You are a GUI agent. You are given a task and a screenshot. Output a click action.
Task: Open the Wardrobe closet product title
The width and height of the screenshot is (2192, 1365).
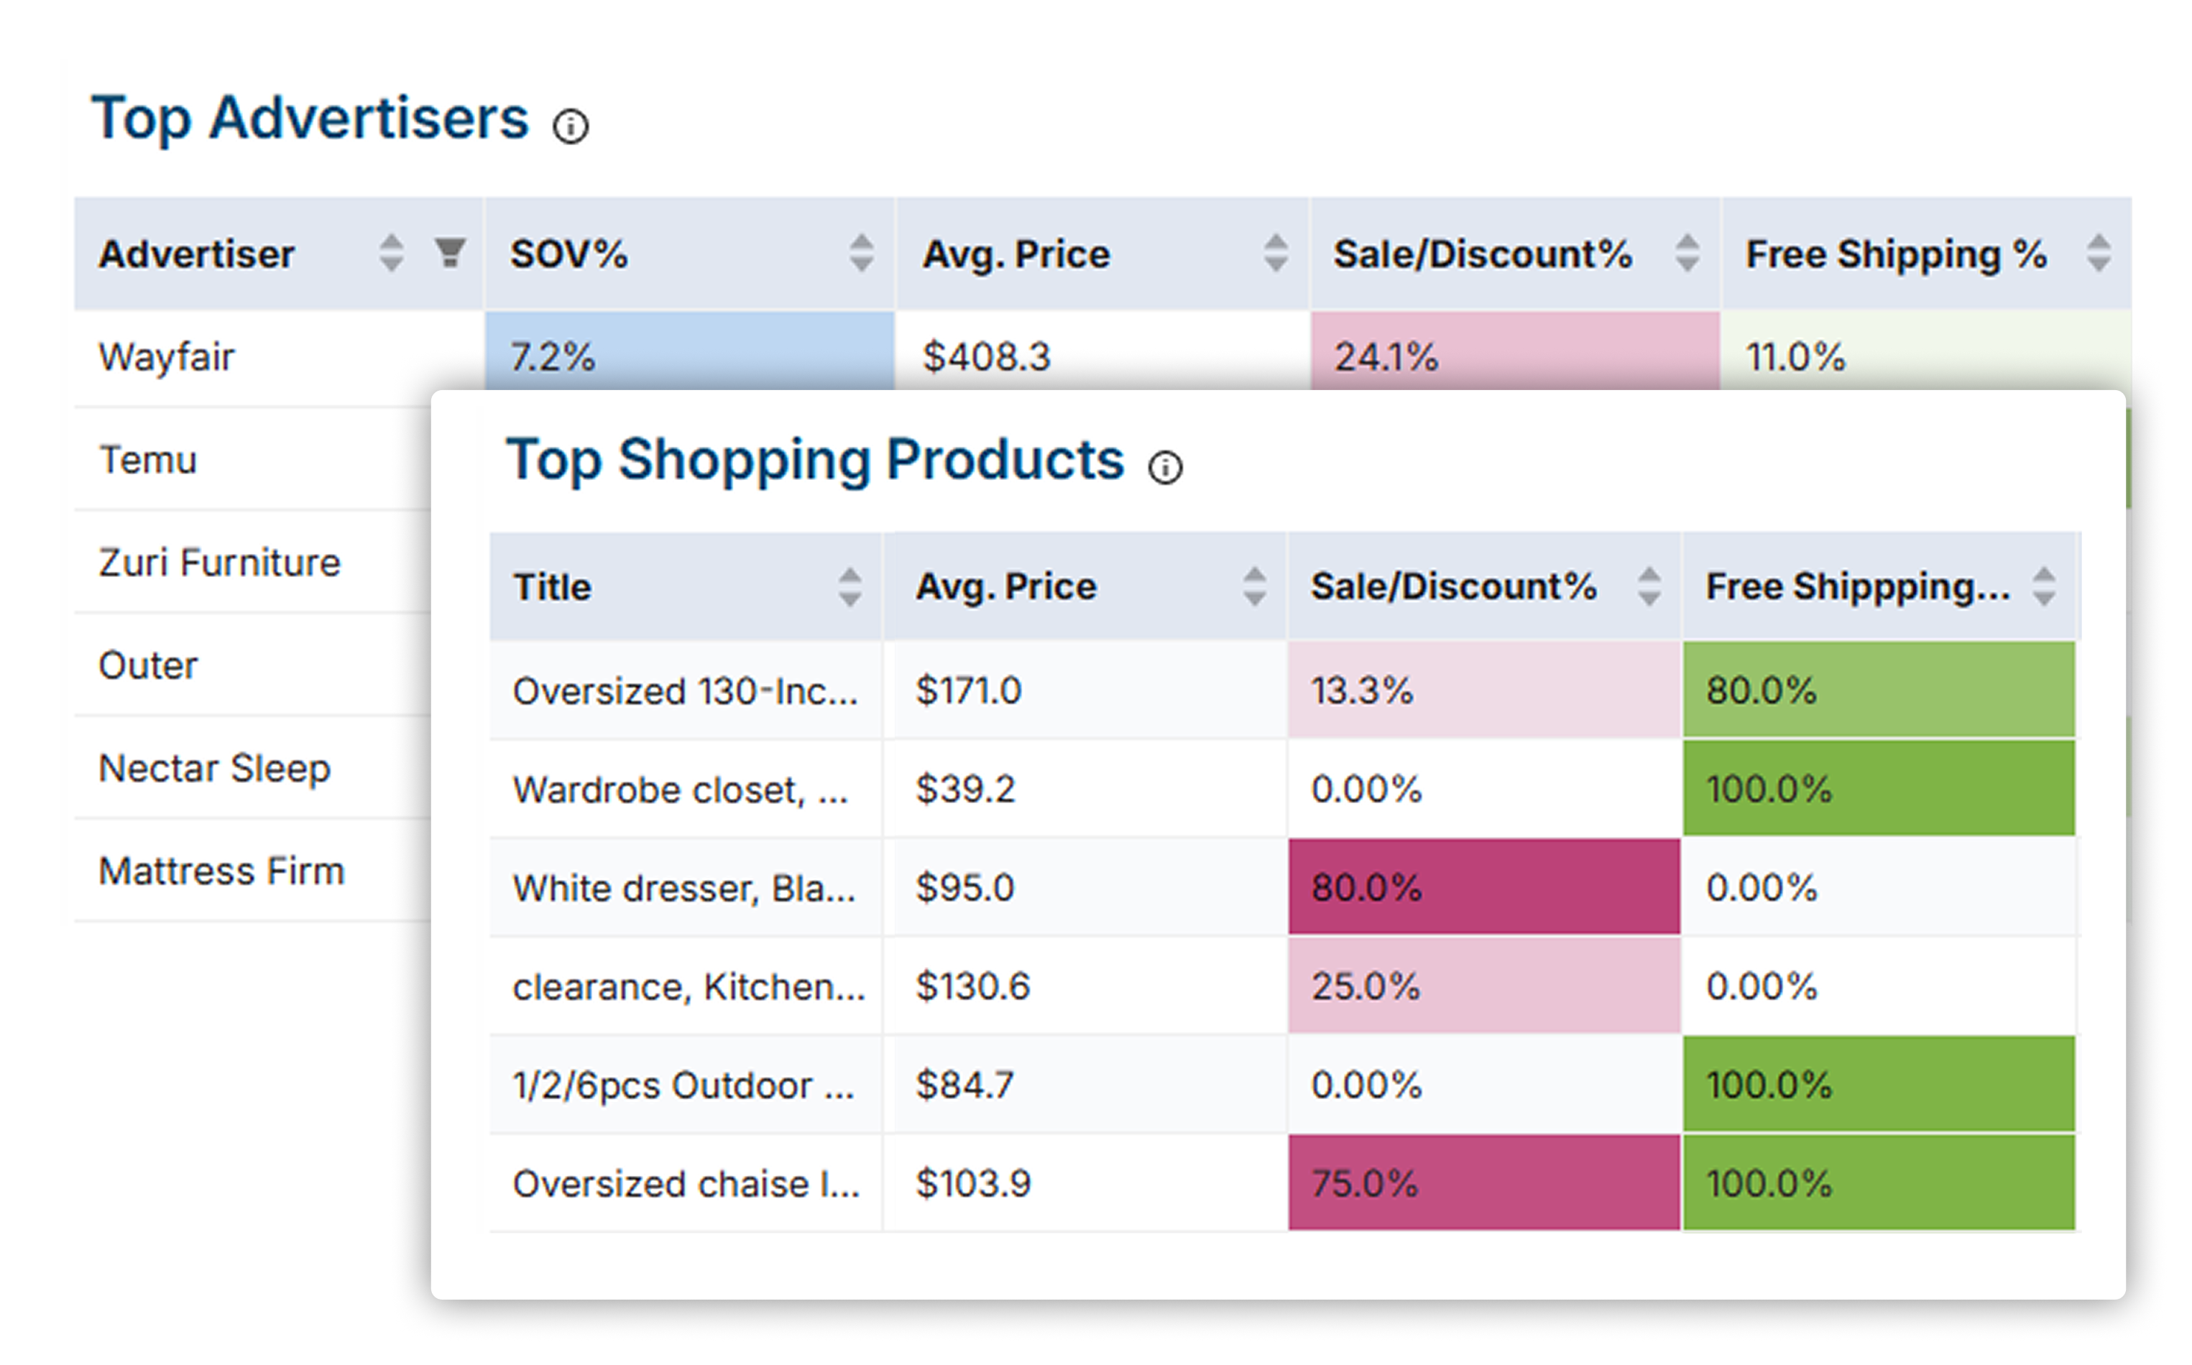point(680,790)
